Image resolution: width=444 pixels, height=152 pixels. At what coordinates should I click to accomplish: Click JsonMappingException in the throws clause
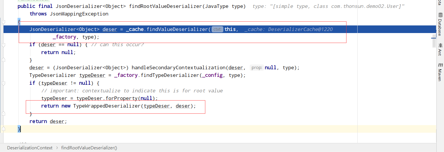[79, 14]
